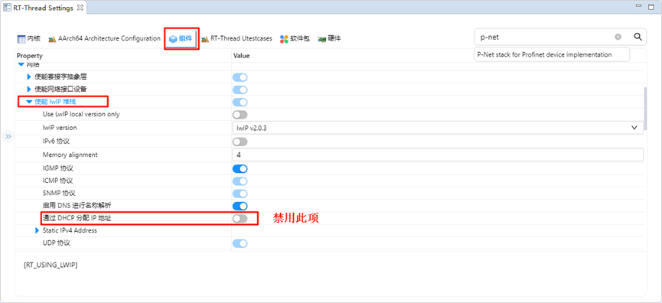Select the 组件 components tab
This screenshot has height=303, width=662.
181,39
